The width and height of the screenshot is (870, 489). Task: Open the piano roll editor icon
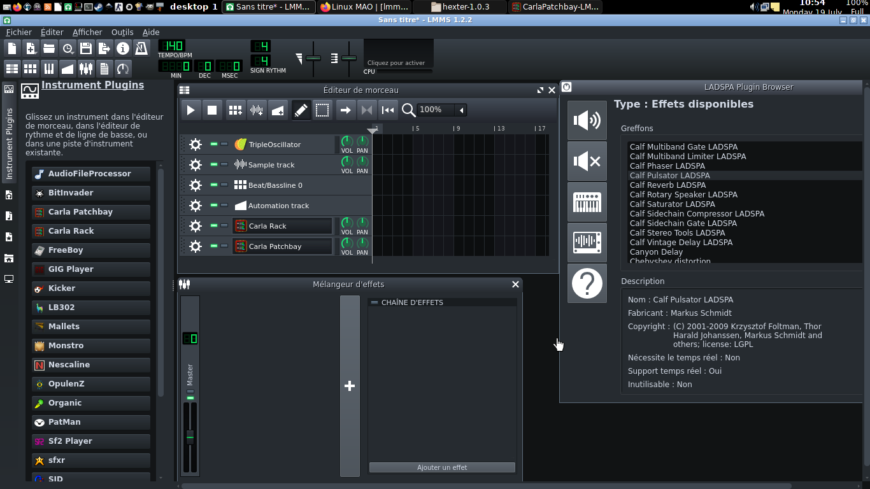point(49,69)
